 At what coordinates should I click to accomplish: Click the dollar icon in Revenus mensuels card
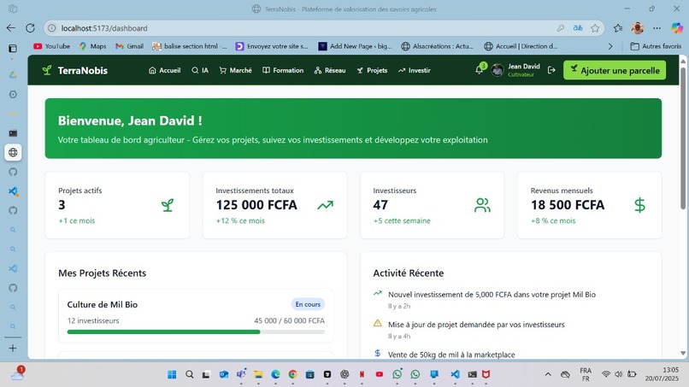coord(639,205)
